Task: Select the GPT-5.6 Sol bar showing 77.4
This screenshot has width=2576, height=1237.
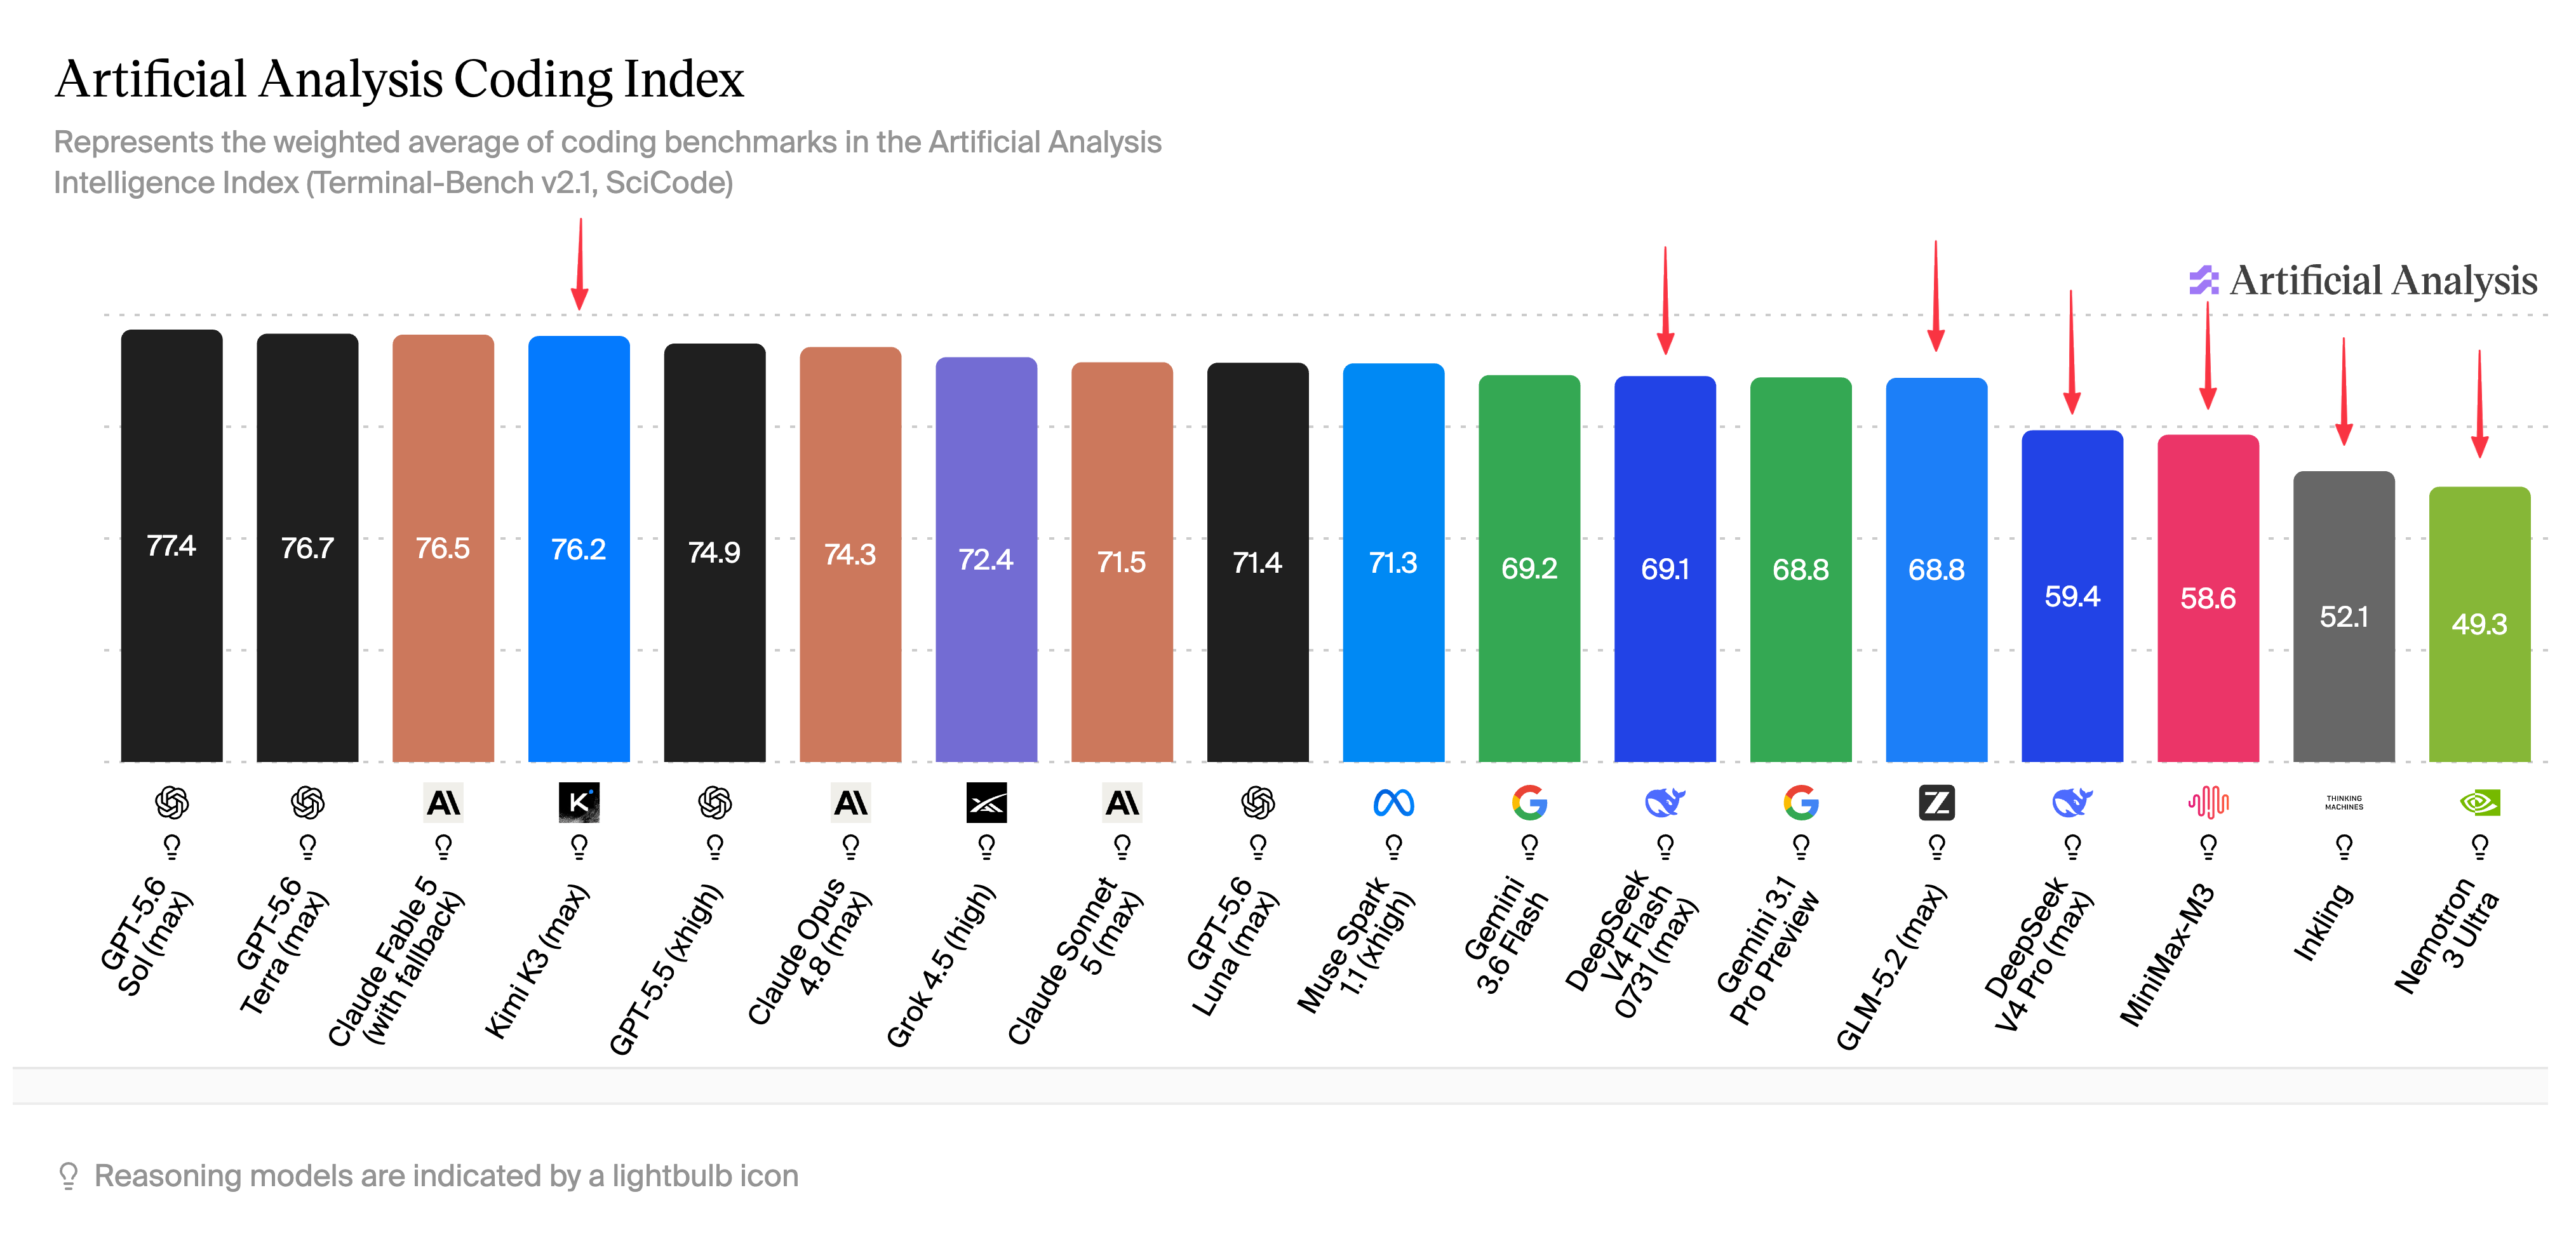Action: (x=172, y=546)
